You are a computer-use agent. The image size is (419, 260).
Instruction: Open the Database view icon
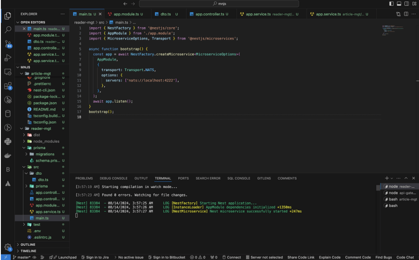click(8, 114)
